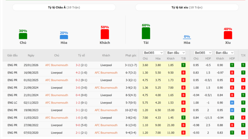Click the green T HDP badge, 11/03/2023 row
Image resolution: width=248 pixels, height=139 pixels.
point(232,118)
